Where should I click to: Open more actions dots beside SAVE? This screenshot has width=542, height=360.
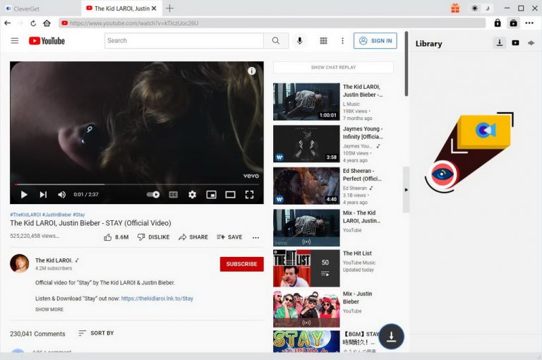click(x=255, y=238)
